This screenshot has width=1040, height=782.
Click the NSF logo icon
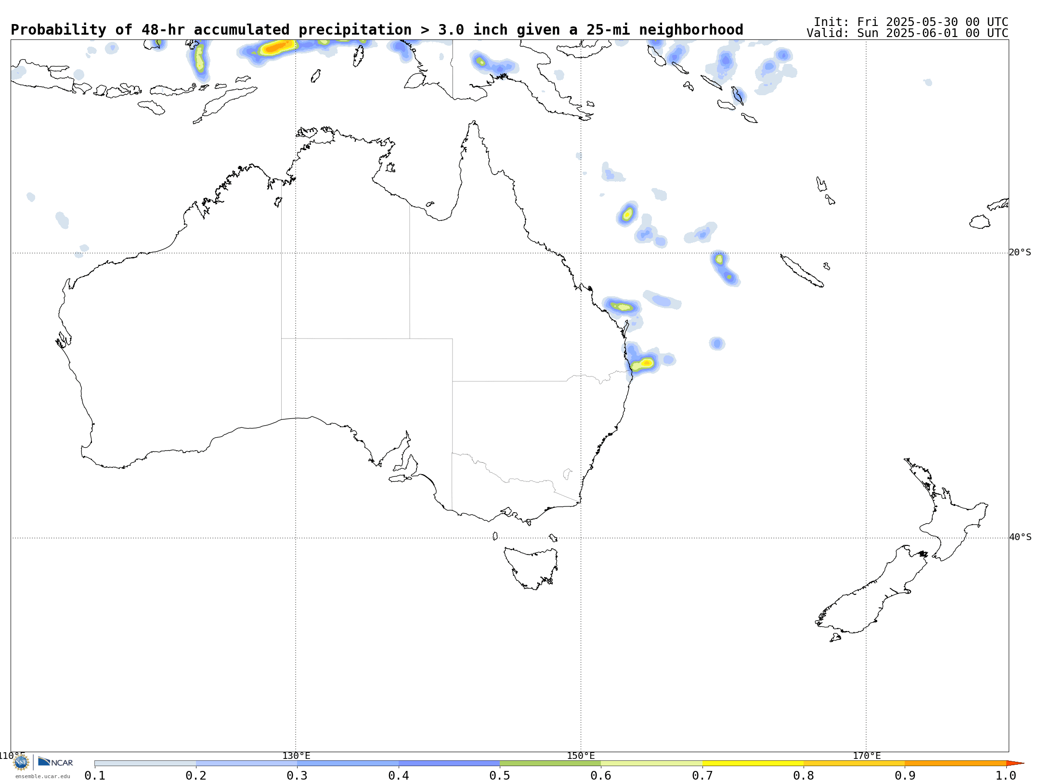pyautogui.click(x=21, y=762)
